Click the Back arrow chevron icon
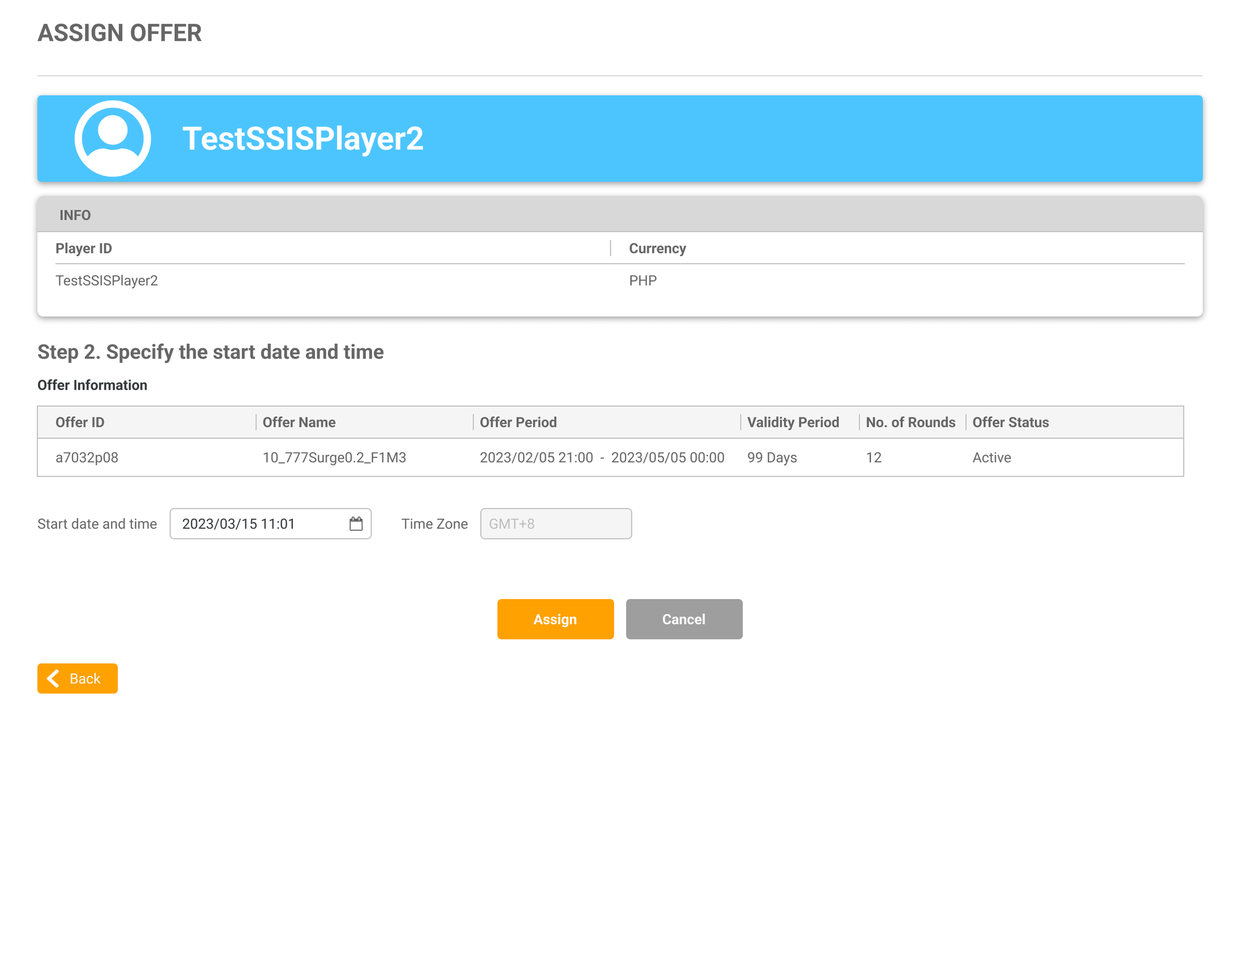Image resolution: width=1237 pixels, height=953 pixels. pyautogui.click(x=53, y=678)
